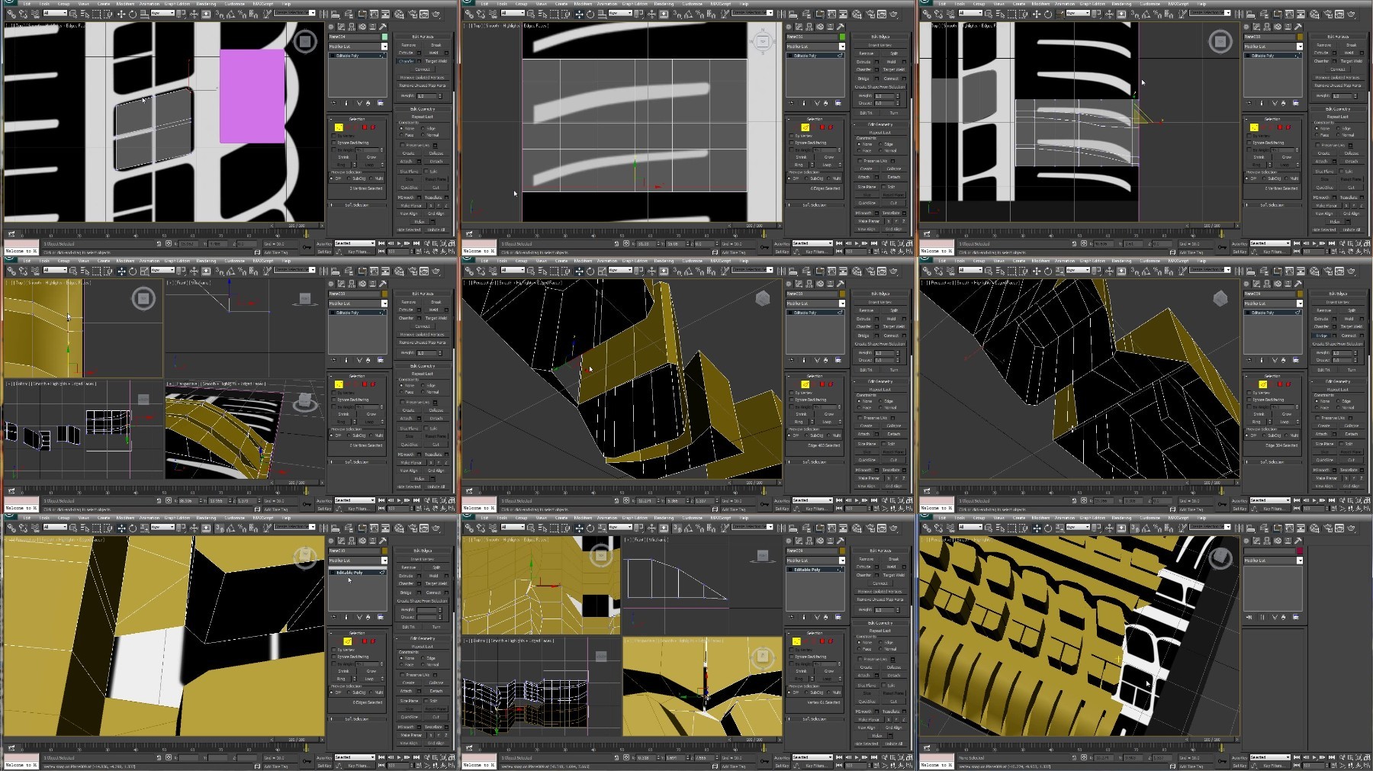Click the ViewCube in center screenshot
Viewport: 1373px width, 771px height.
[x=762, y=298]
